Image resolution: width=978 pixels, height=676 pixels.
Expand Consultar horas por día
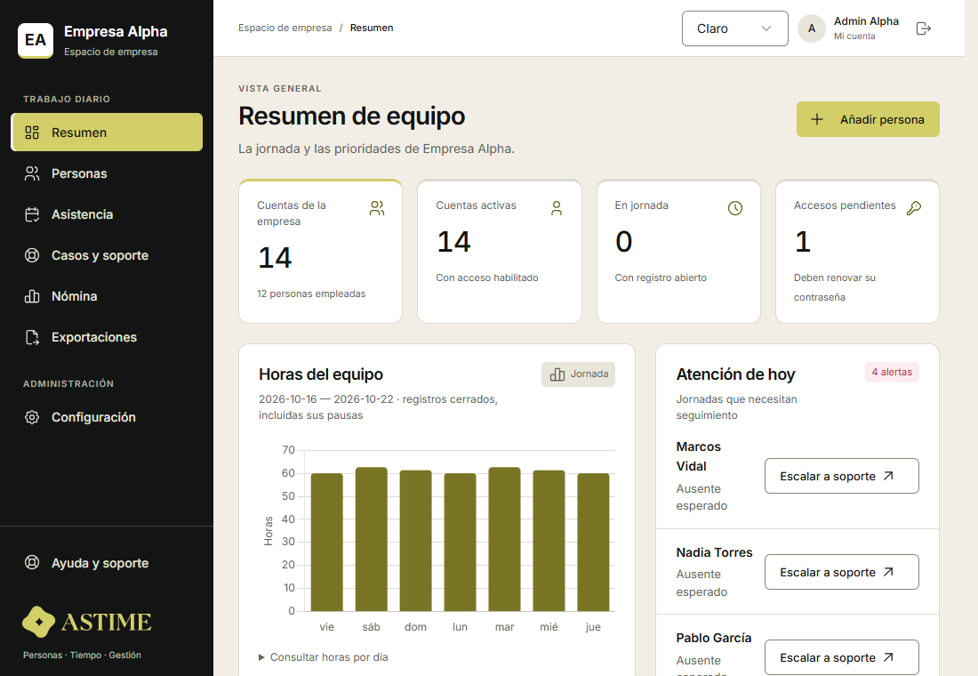coord(323,657)
